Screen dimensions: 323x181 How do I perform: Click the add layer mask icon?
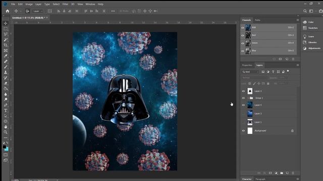click(x=271, y=173)
